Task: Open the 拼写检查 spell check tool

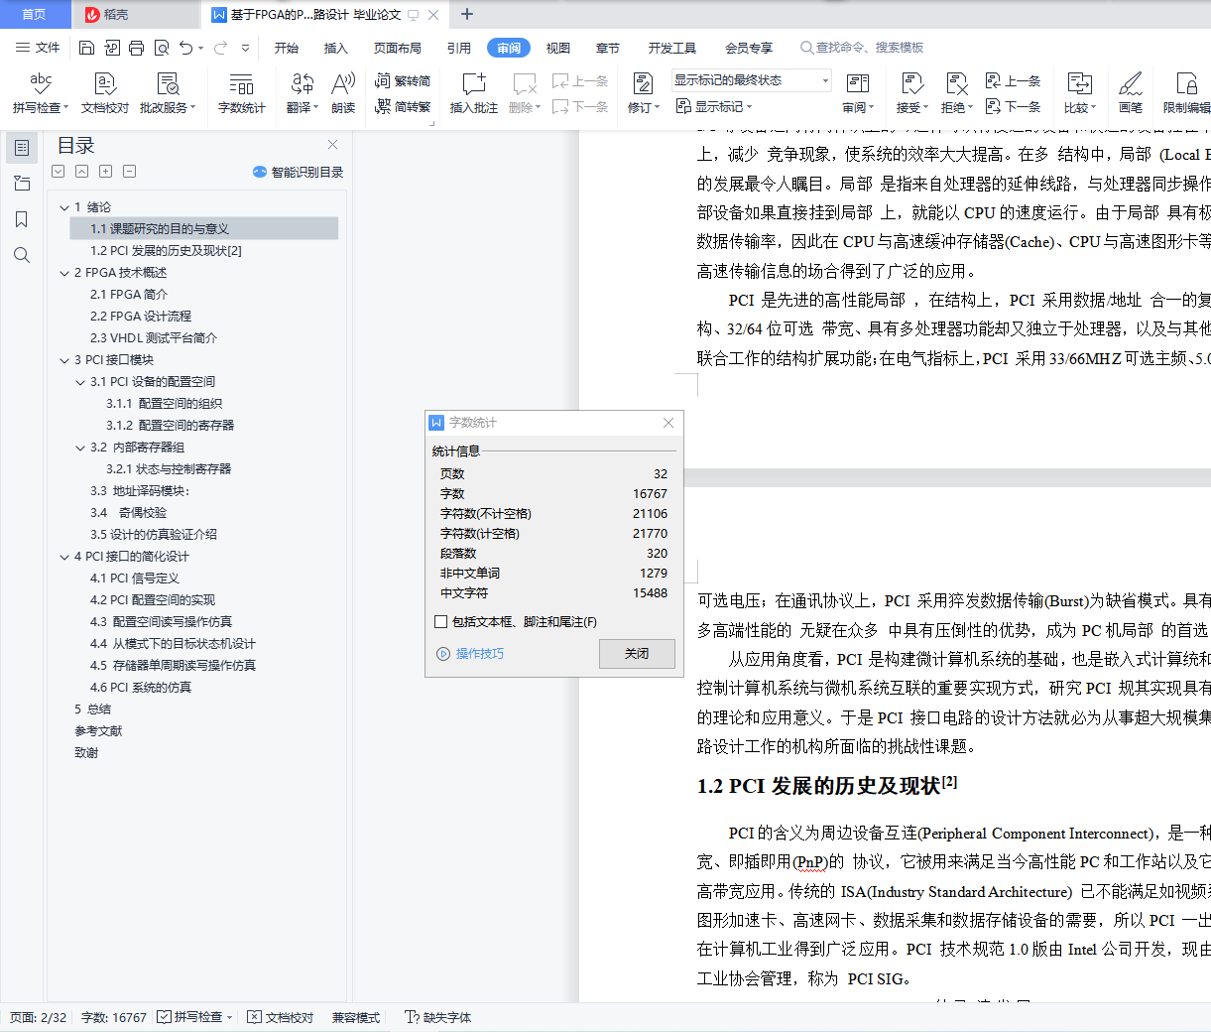Action: coord(40,93)
